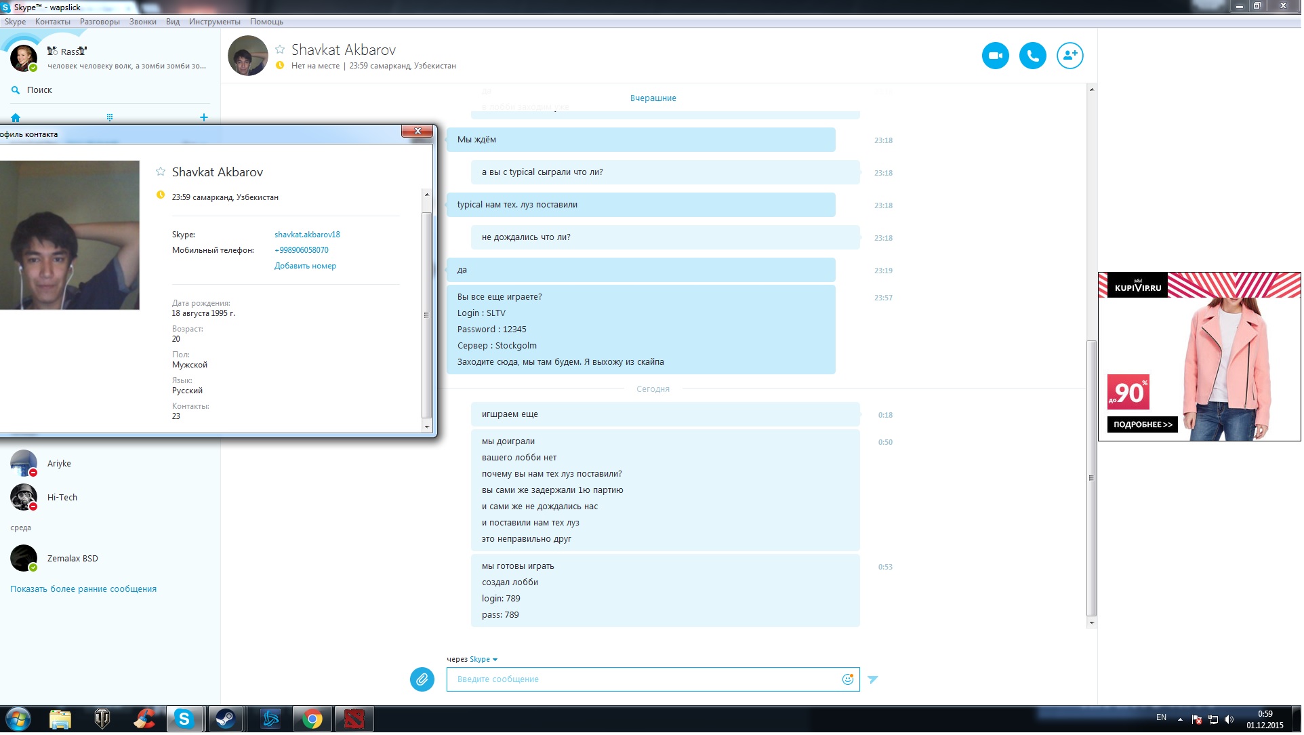Click the add people icon
This screenshot has height=735, width=1304.
[1072, 56]
